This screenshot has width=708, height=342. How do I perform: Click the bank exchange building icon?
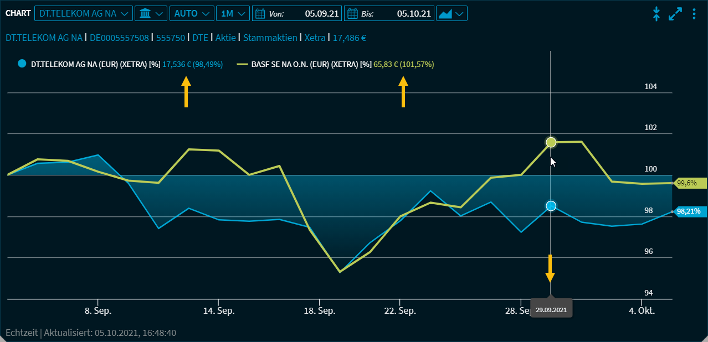click(145, 13)
